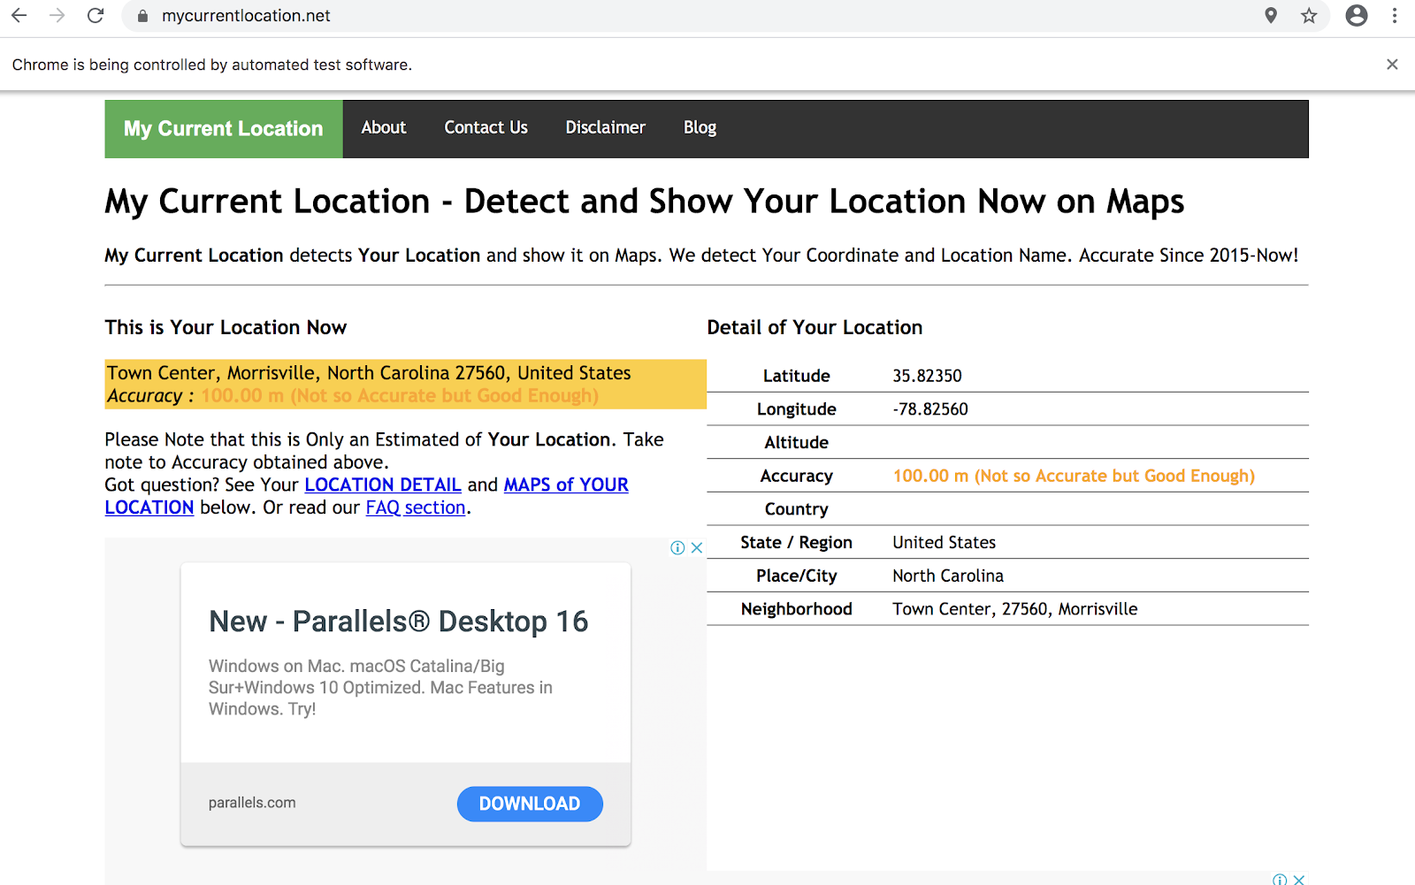1415x885 pixels.
Task: Click the padlock site security icon
Action: pyautogui.click(x=142, y=16)
